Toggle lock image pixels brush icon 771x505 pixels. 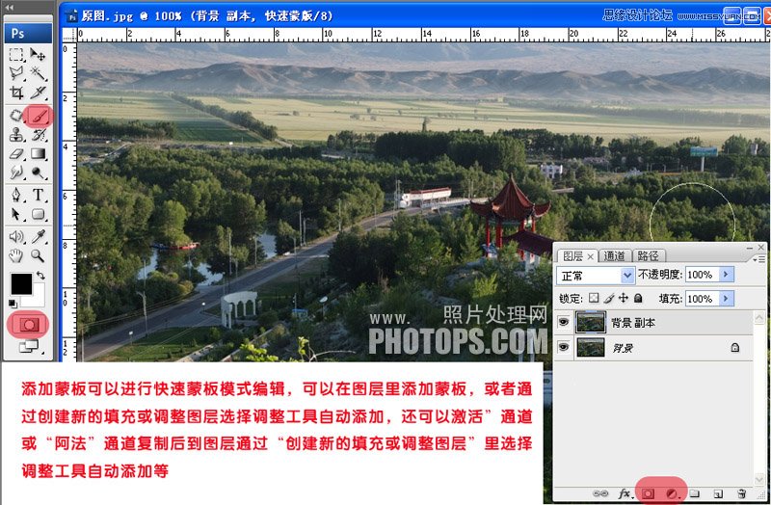pyautogui.click(x=609, y=298)
